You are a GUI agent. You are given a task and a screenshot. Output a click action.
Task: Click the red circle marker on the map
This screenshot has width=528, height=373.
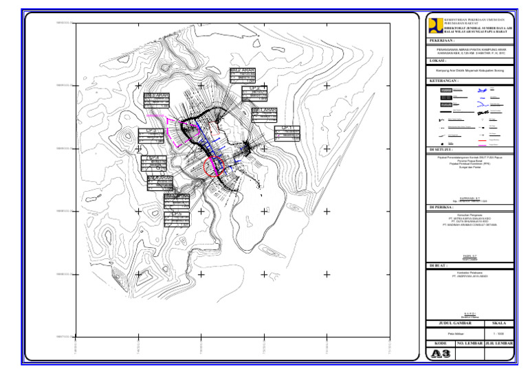(214, 167)
